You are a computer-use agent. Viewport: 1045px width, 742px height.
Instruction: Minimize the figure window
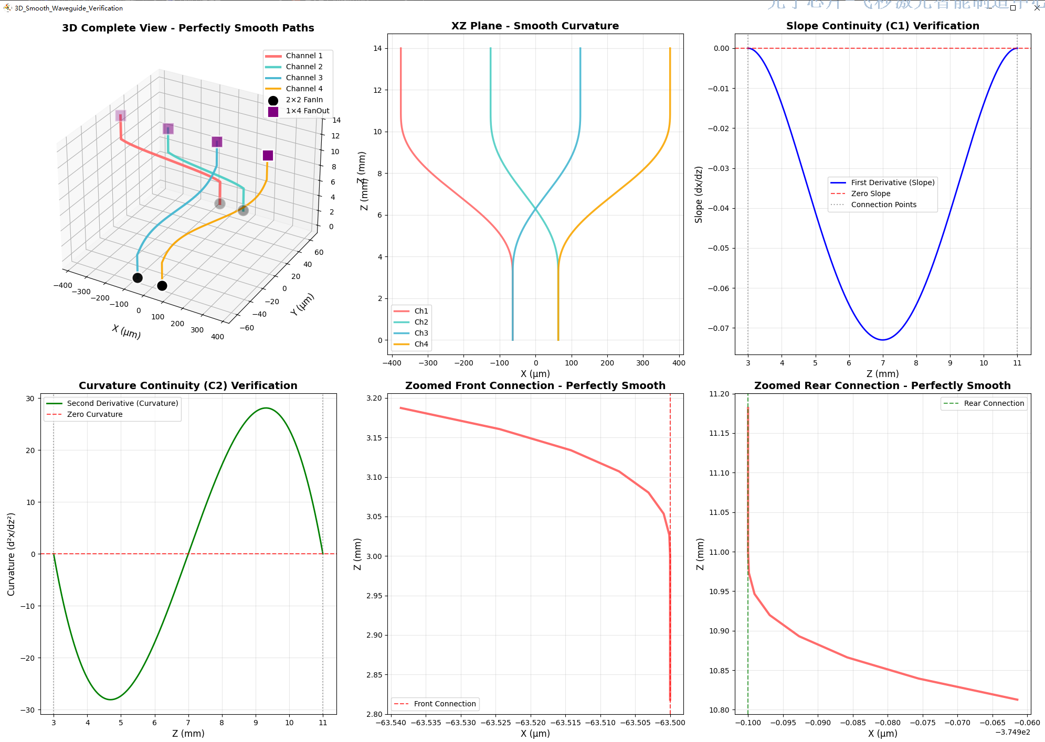pos(989,8)
